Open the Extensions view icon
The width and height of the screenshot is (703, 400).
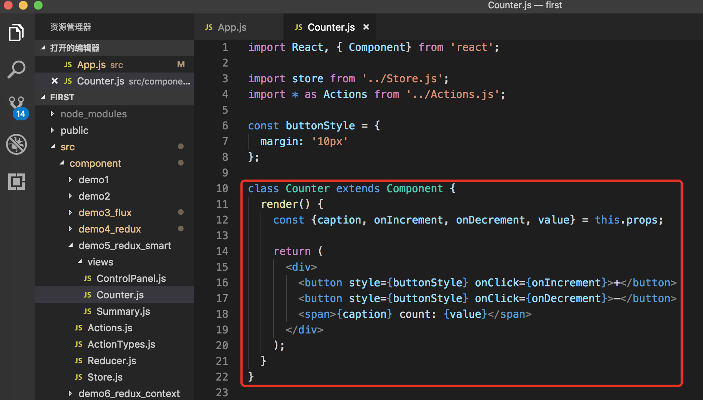[x=16, y=182]
